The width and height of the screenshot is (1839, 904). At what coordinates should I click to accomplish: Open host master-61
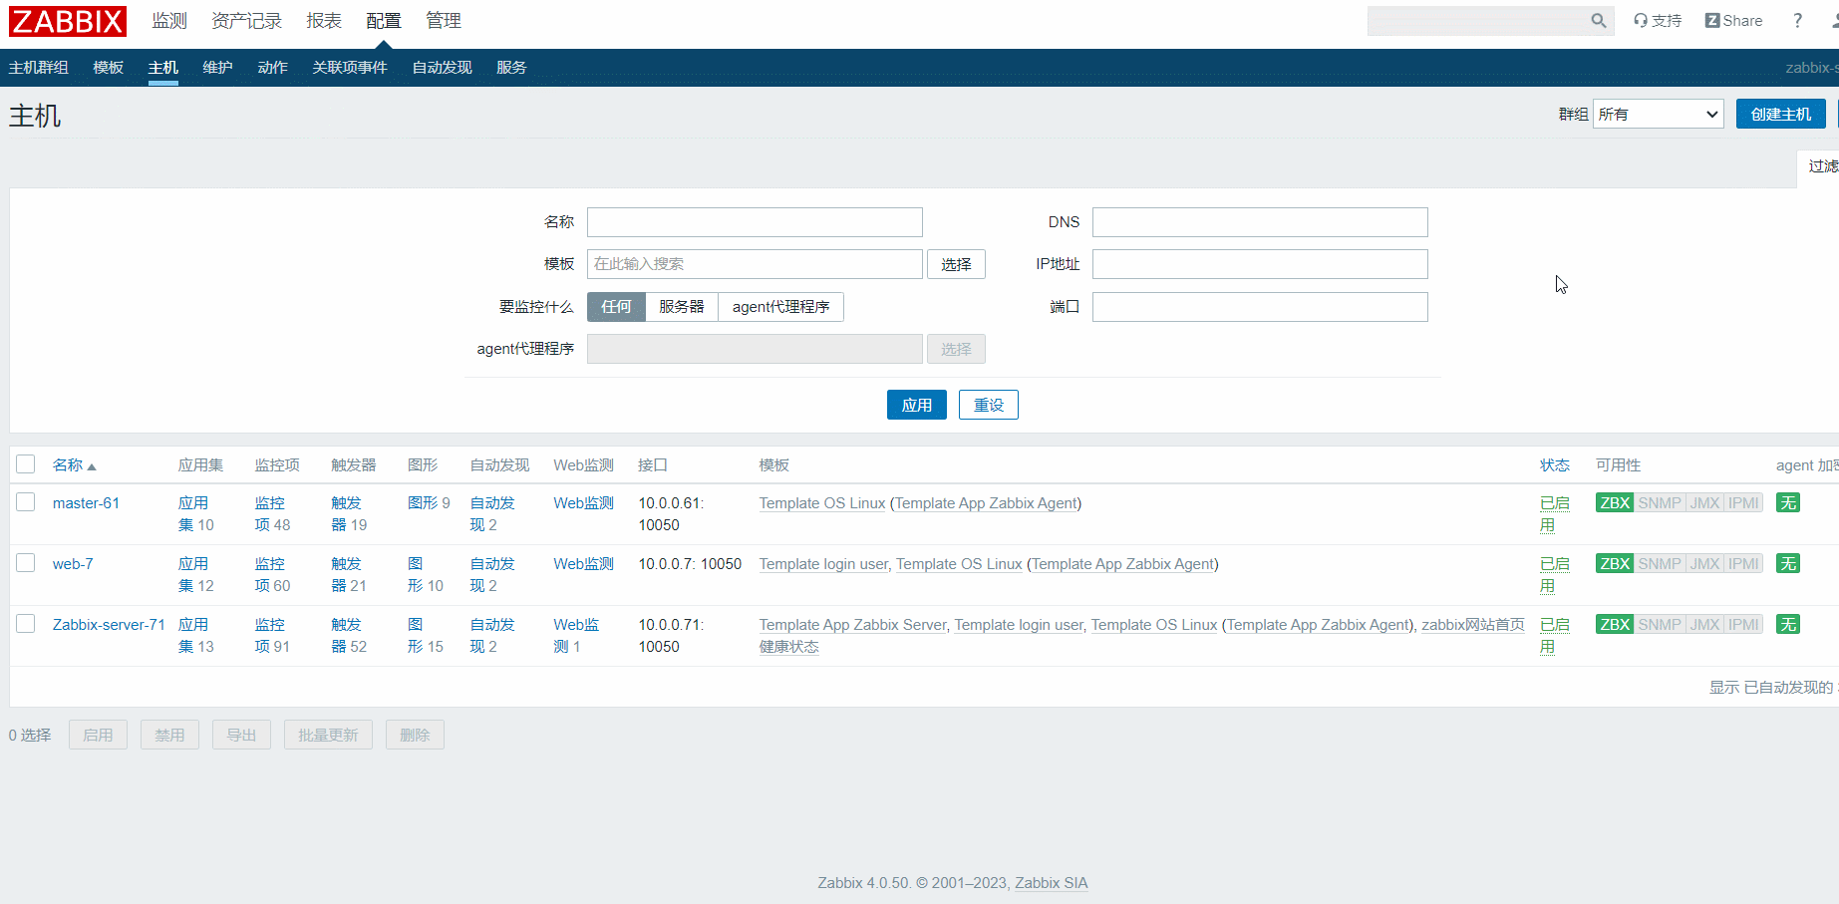pyautogui.click(x=86, y=503)
